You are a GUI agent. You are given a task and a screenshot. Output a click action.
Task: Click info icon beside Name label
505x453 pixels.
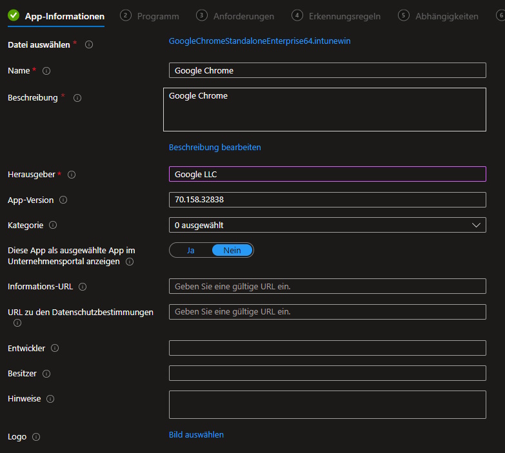(x=46, y=71)
